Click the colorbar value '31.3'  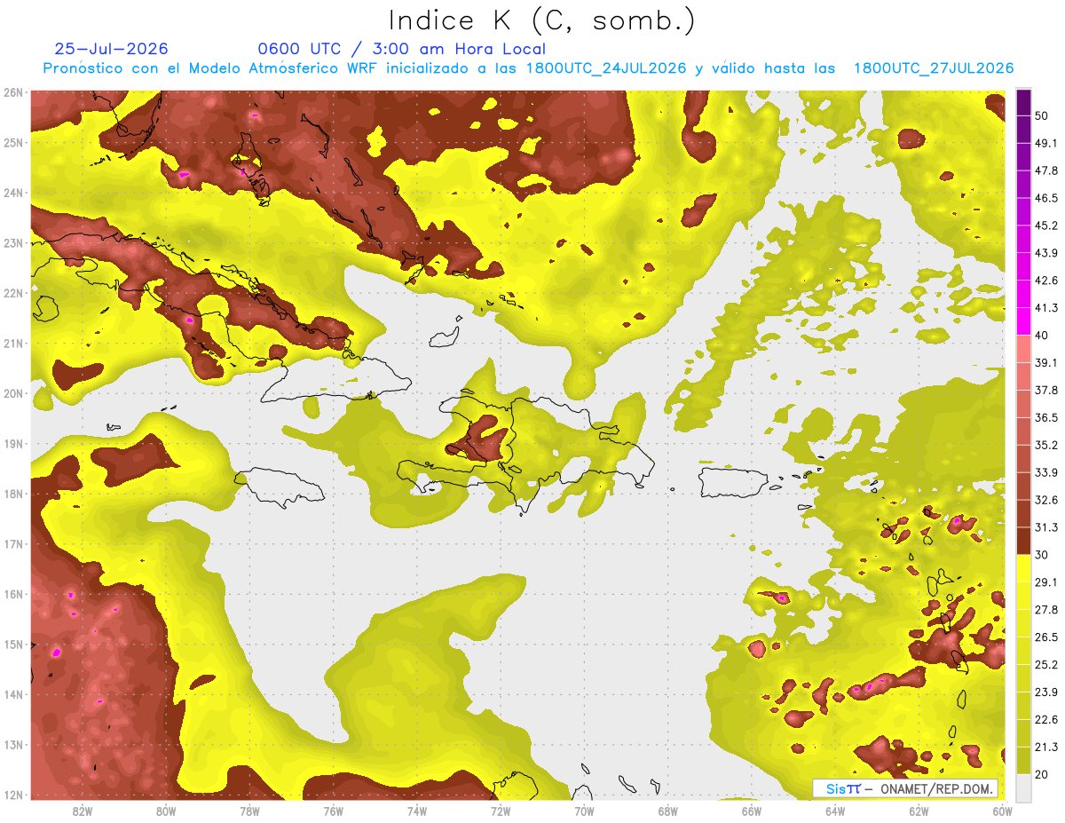click(x=1045, y=527)
